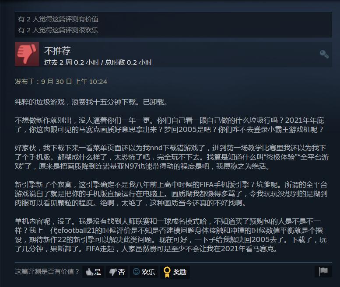Click the paragraph starting 新引擎新了个寂寞
This screenshot has width=340, height=287.
pyautogui.click(x=171, y=194)
